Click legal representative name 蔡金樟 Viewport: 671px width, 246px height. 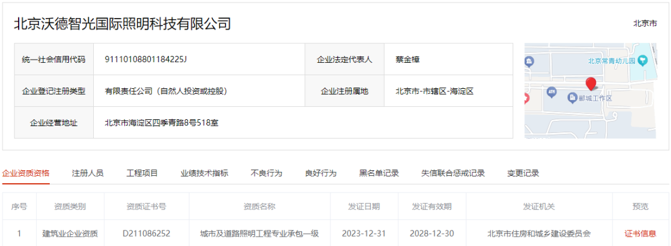(408, 60)
